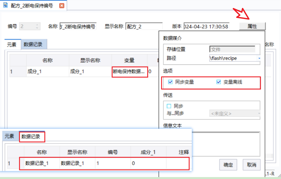The height and width of the screenshot is (179, 281).
Task: Click the 断电保持数据... variable cell
Action: pos(130,72)
